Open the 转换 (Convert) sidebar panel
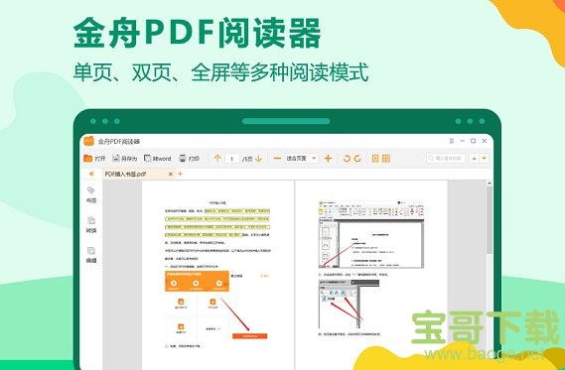 tap(91, 225)
